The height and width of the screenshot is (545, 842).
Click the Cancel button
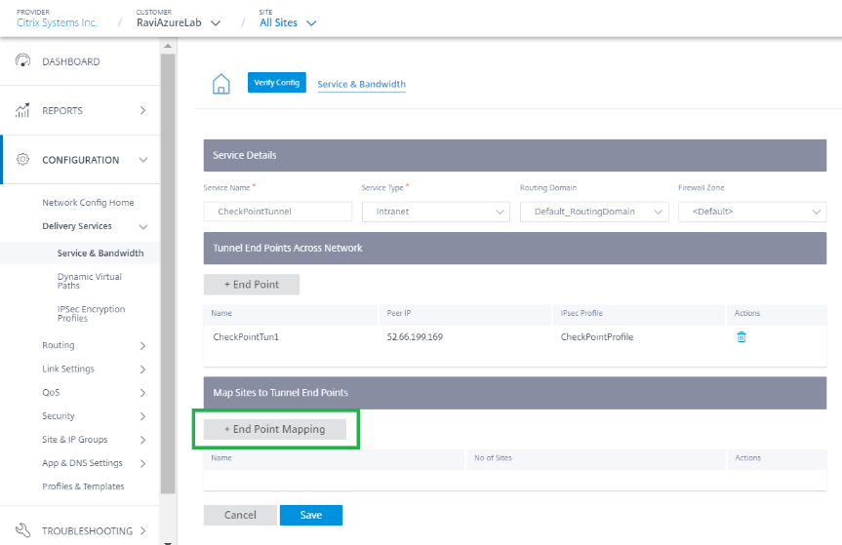[x=240, y=515]
